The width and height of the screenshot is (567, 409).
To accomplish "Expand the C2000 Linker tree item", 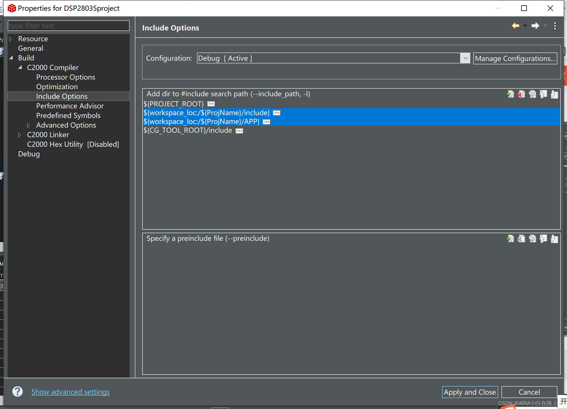I will click(21, 135).
